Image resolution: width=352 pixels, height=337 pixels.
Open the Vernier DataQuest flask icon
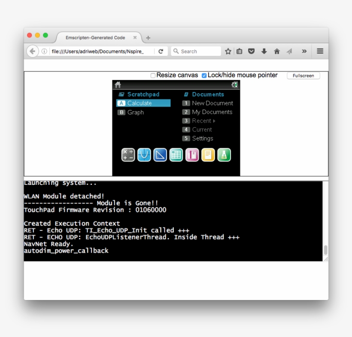tap(224, 155)
